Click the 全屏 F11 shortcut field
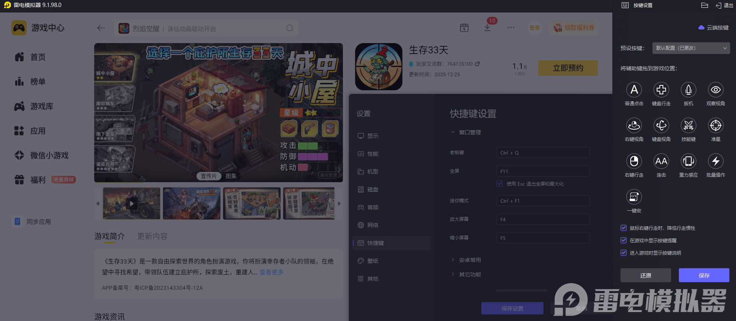The image size is (736, 321). click(x=543, y=171)
